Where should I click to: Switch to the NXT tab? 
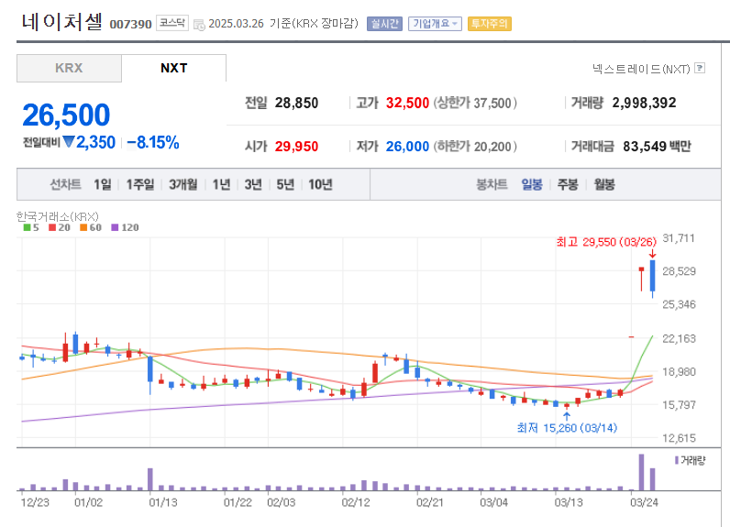pos(174,68)
